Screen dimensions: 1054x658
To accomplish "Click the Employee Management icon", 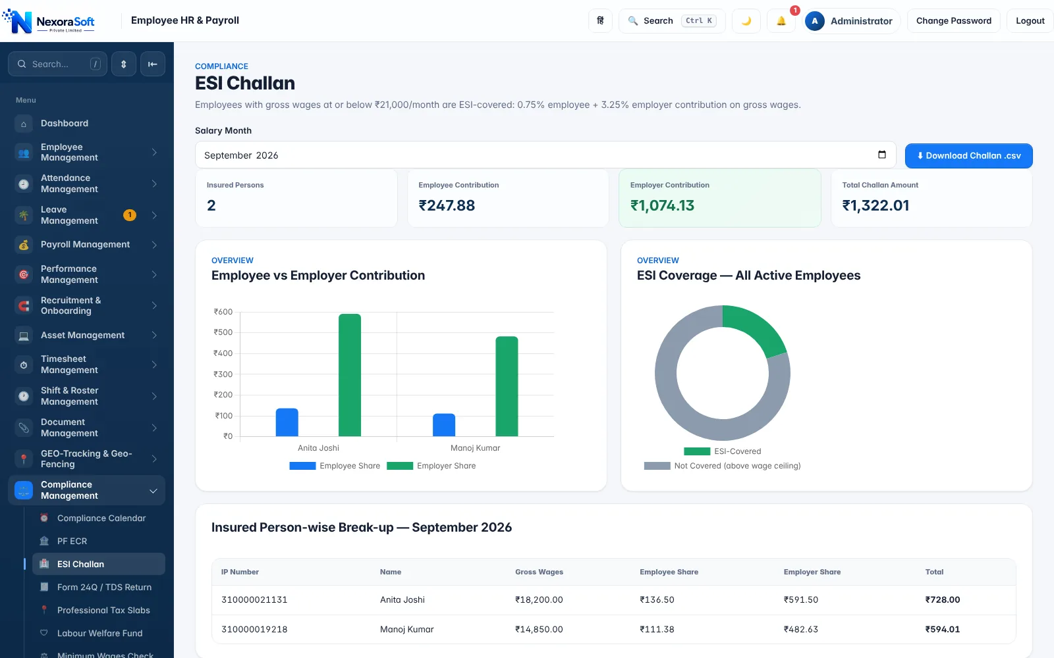I will point(24,153).
